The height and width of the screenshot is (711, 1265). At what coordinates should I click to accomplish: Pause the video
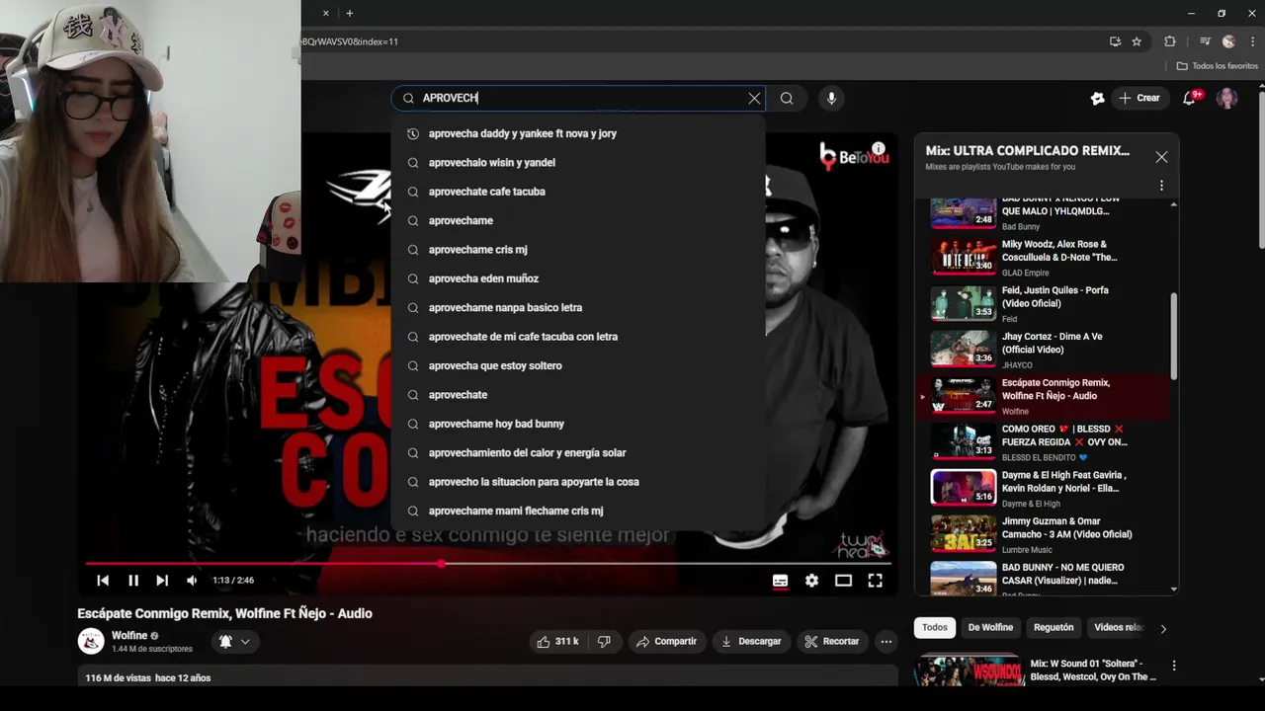click(133, 581)
